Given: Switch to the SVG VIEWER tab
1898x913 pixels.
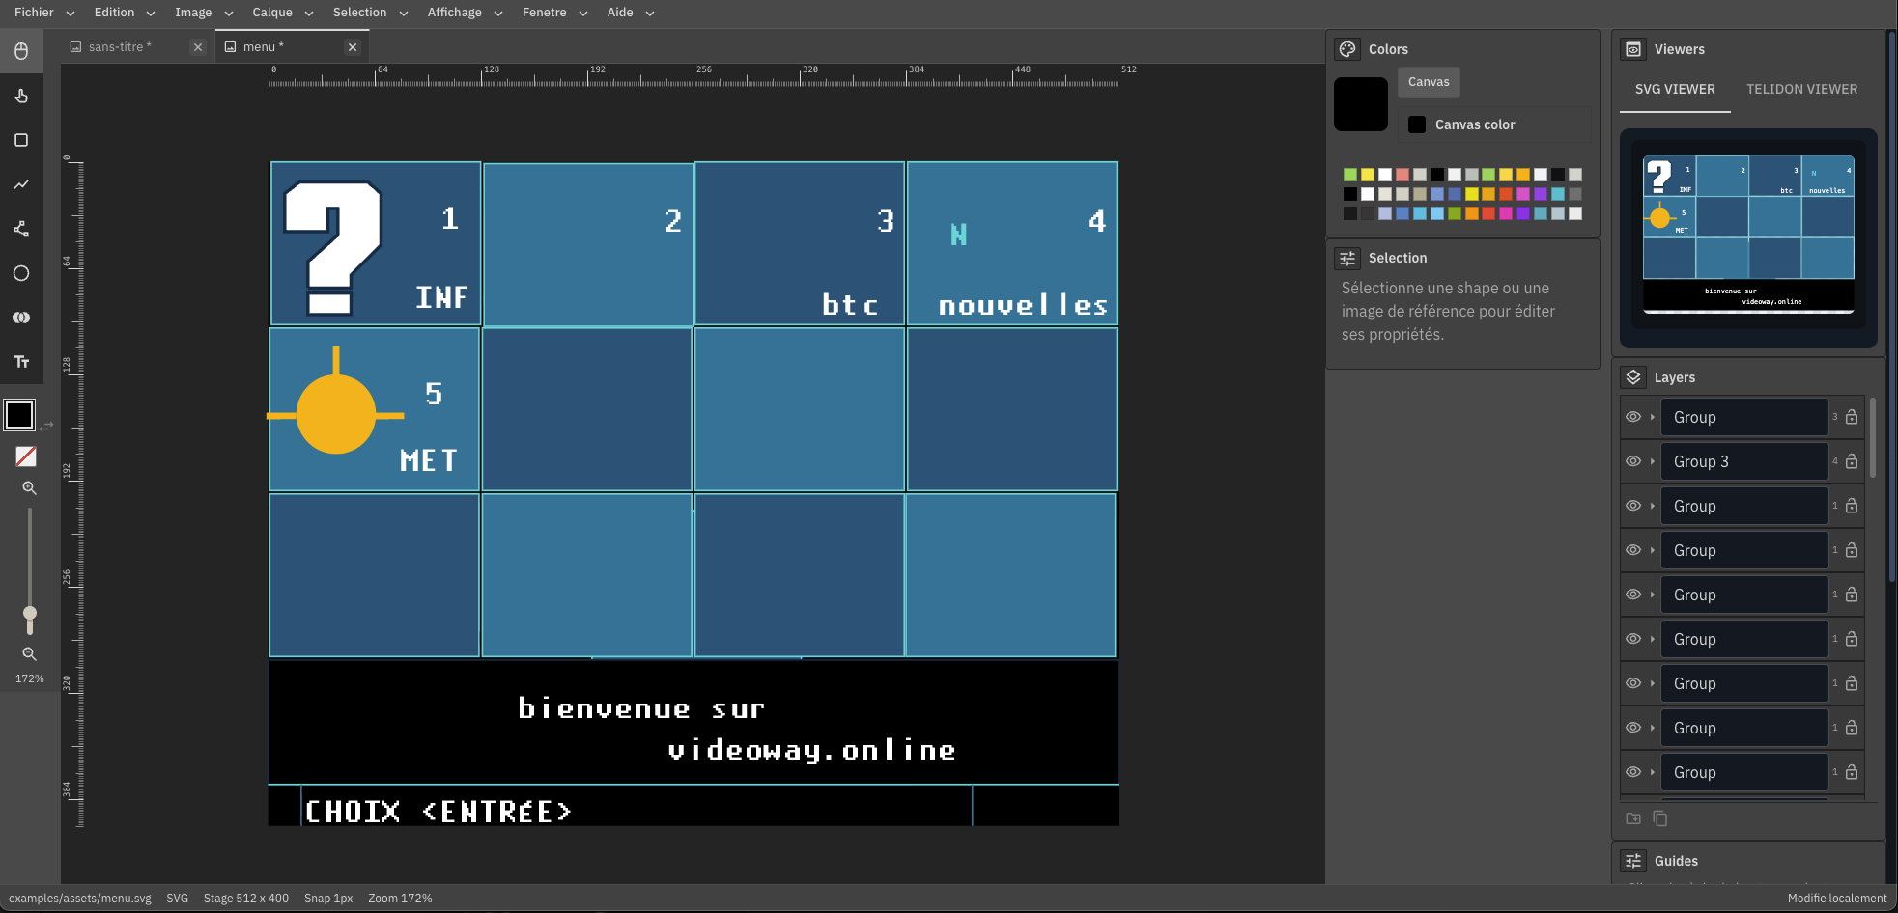Looking at the screenshot, I should pyautogui.click(x=1675, y=89).
